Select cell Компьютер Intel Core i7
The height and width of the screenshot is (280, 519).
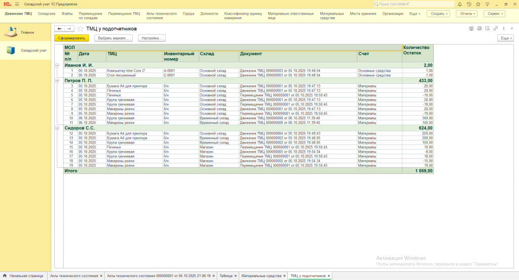135,71
